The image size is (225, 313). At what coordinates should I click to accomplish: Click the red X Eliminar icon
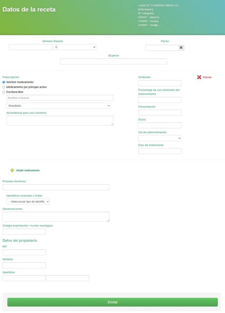click(199, 77)
